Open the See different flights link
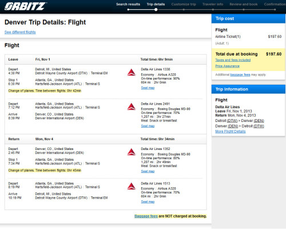Screen dimensions: 286x229 point(20,32)
